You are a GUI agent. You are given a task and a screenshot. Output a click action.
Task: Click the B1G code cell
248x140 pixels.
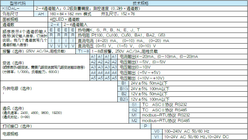(124, 88)
